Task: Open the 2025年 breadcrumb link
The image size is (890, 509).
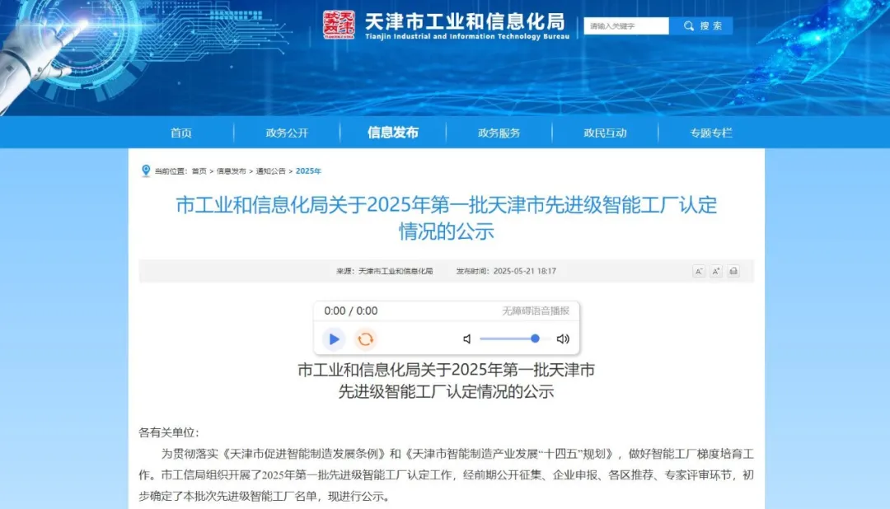Action: coord(308,170)
